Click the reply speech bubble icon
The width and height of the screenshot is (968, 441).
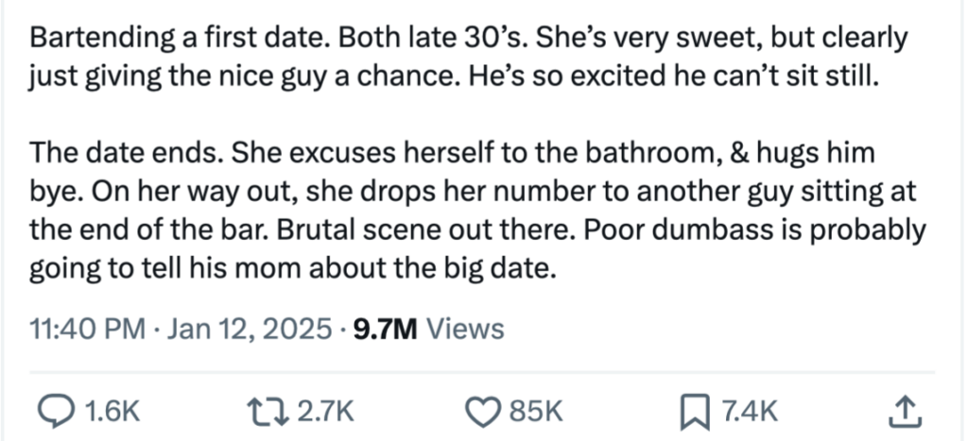(x=56, y=412)
